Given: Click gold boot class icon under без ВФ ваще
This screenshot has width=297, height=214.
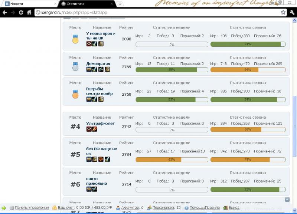Looking at the screenshot, I should coord(95,159).
